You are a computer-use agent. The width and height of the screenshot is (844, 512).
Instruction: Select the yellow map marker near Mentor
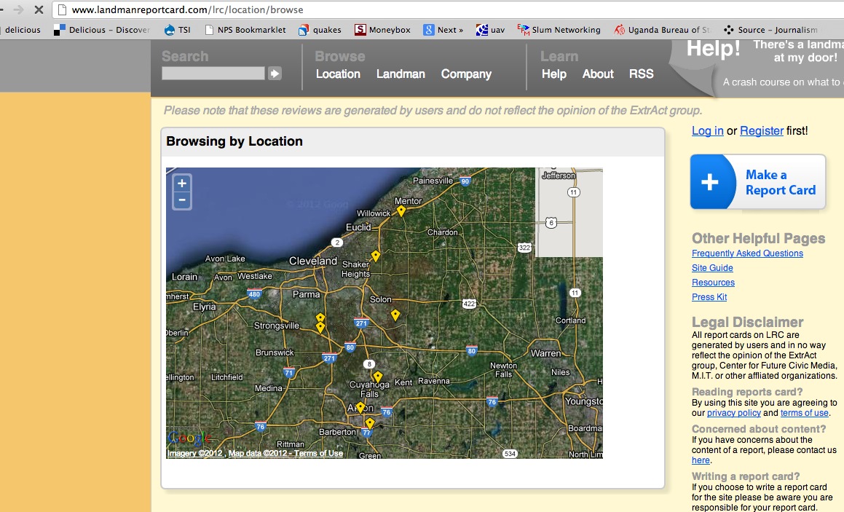401,211
